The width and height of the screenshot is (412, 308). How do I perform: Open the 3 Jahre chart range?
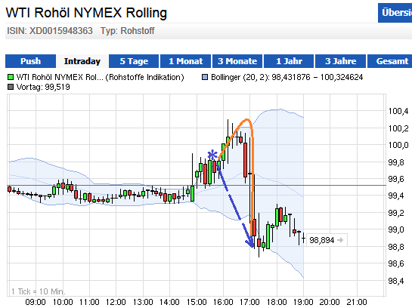point(340,61)
